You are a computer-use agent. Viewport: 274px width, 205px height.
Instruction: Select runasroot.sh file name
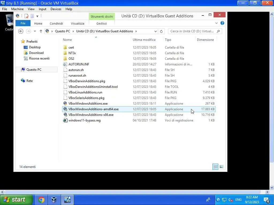pyautogui.click(x=77, y=76)
